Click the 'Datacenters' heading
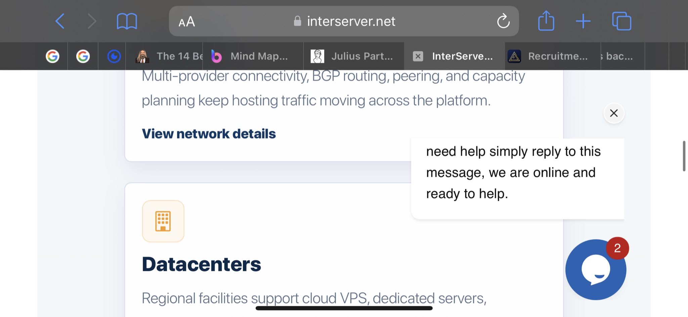The width and height of the screenshot is (688, 317). click(x=201, y=264)
